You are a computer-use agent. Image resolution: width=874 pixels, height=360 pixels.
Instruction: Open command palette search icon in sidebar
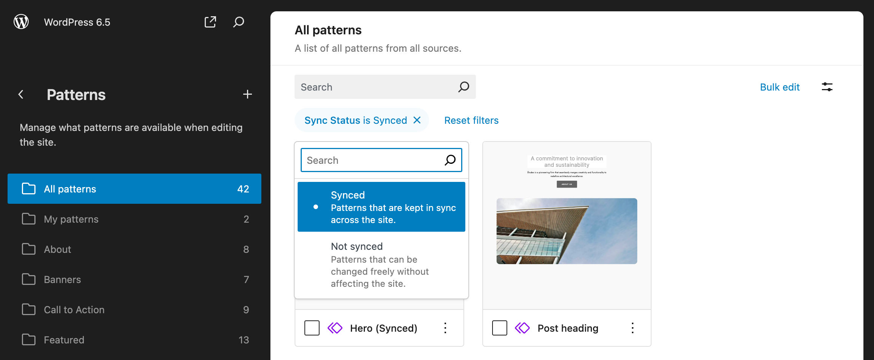(x=238, y=22)
